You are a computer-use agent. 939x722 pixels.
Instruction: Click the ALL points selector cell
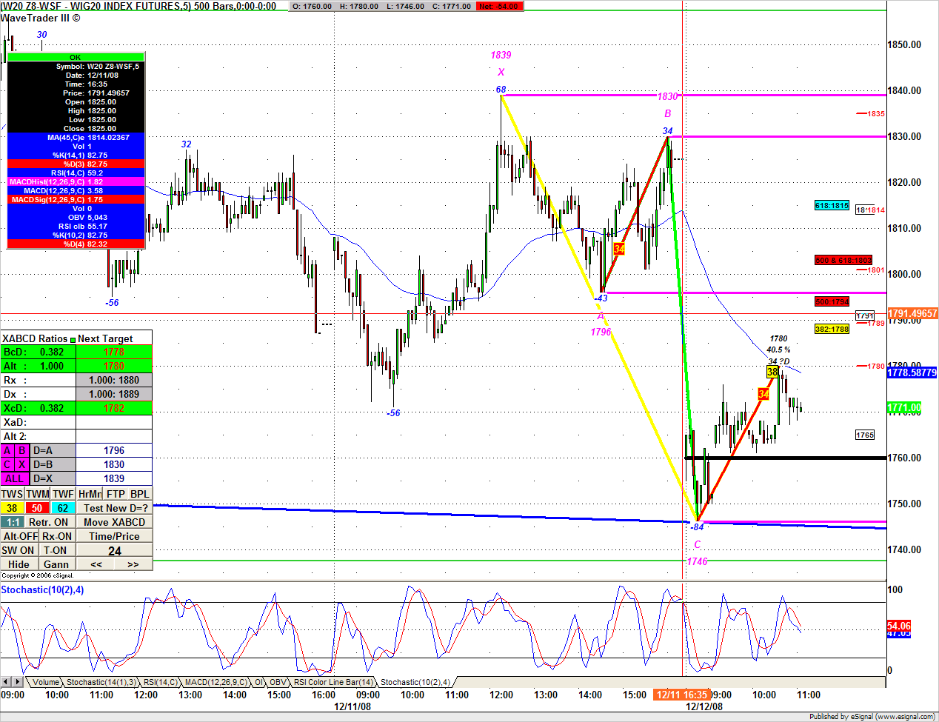point(15,478)
